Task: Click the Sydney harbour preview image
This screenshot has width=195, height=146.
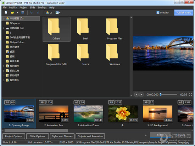Action: (163, 53)
